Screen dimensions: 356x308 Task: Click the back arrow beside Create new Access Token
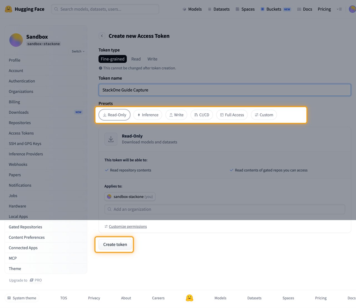tap(102, 36)
